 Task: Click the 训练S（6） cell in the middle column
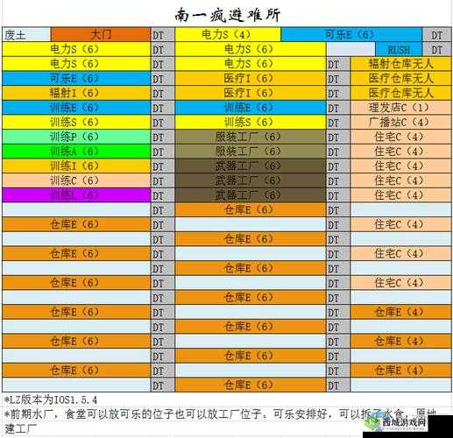coord(251,123)
